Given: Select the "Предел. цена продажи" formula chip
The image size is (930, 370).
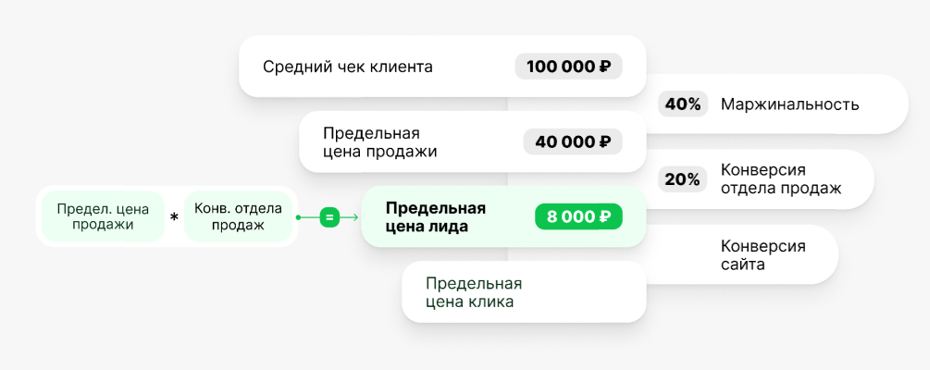Looking at the screenshot, I should (x=102, y=216).
